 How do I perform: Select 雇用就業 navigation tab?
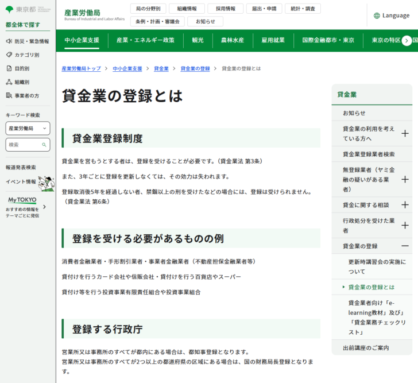point(273,40)
